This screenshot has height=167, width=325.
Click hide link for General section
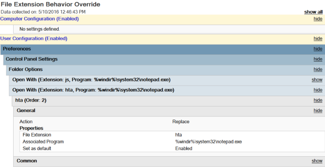[x=318, y=111]
